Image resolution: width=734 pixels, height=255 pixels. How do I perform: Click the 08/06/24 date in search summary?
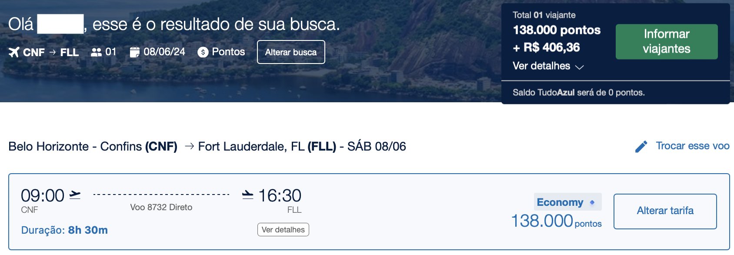coord(164,52)
